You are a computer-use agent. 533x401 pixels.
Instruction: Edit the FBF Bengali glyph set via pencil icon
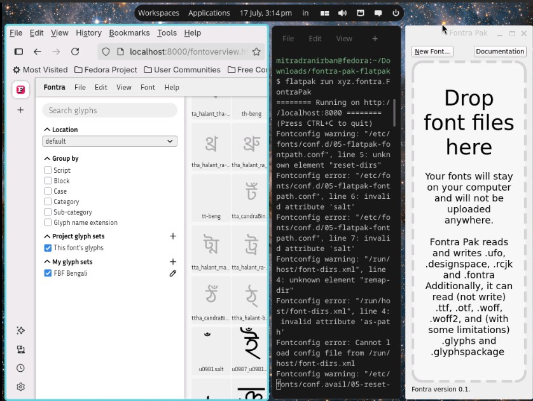(172, 274)
